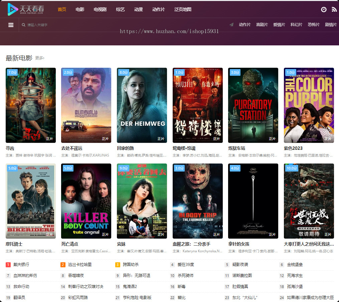
Task: Open ranked item 2 逃出卡拉哈里
Action: (80, 265)
